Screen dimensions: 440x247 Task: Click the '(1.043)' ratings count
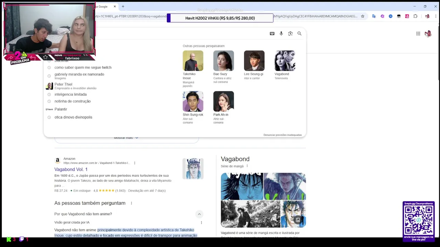[120, 191]
